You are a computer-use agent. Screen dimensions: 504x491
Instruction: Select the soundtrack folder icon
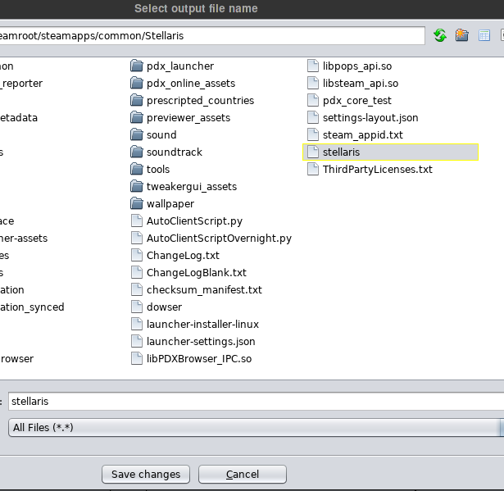click(x=137, y=152)
